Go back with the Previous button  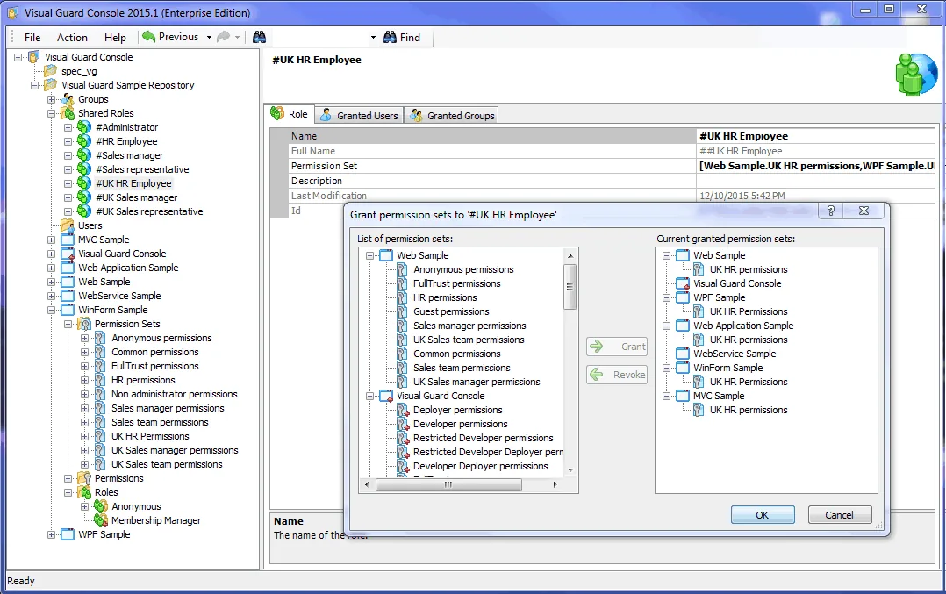[x=170, y=38]
